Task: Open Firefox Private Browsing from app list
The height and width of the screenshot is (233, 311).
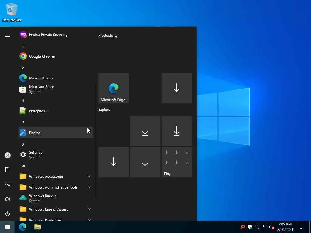Action: coord(55,35)
